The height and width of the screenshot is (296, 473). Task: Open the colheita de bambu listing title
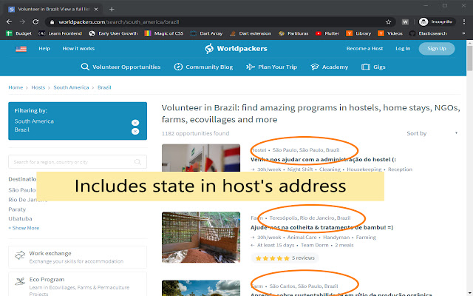point(322,227)
